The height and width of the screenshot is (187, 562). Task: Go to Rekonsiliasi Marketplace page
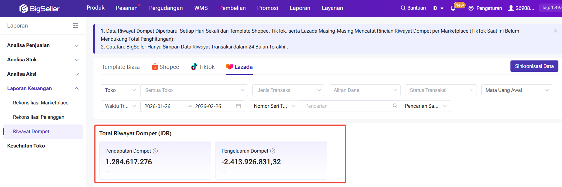click(x=41, y=103)
